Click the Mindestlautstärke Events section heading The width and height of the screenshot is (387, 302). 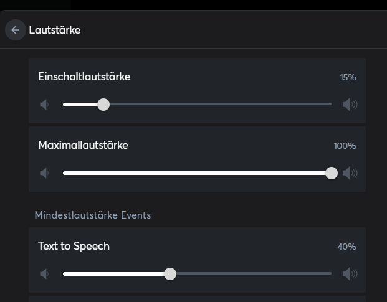(93, 215)
